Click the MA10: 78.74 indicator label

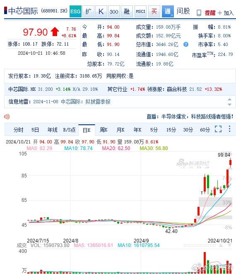coord(78,148)
